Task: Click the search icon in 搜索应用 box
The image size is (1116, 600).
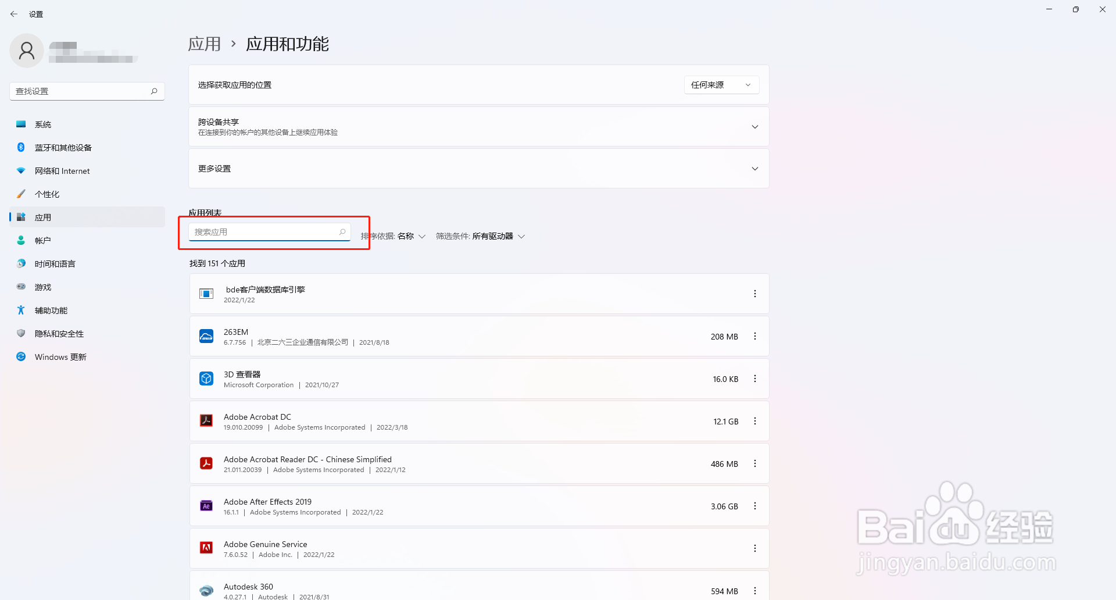Action: point(342,232)
